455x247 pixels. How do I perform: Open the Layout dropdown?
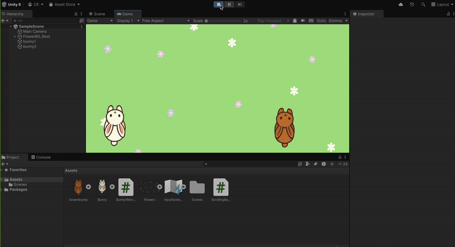[442, 5]
